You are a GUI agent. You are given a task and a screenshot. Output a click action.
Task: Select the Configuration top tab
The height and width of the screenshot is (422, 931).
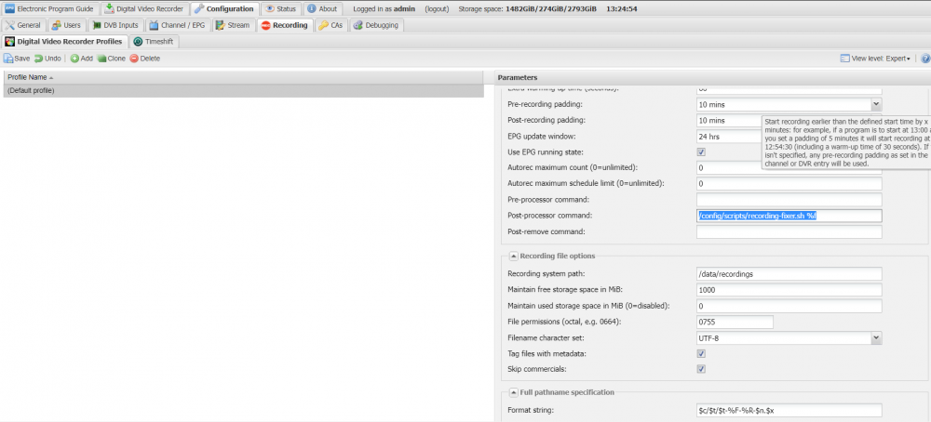click(225, 9)
